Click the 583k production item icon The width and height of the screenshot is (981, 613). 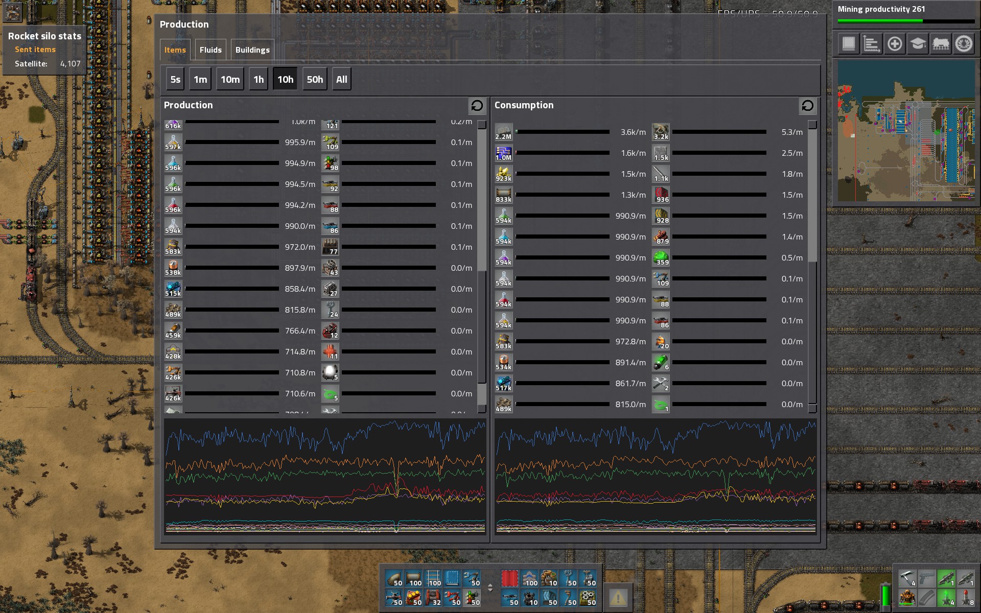173,247
